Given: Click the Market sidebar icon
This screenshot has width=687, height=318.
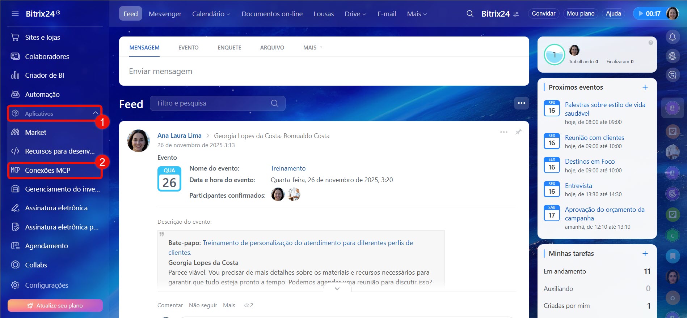Looking at the screenshot, I should (15, 132).
